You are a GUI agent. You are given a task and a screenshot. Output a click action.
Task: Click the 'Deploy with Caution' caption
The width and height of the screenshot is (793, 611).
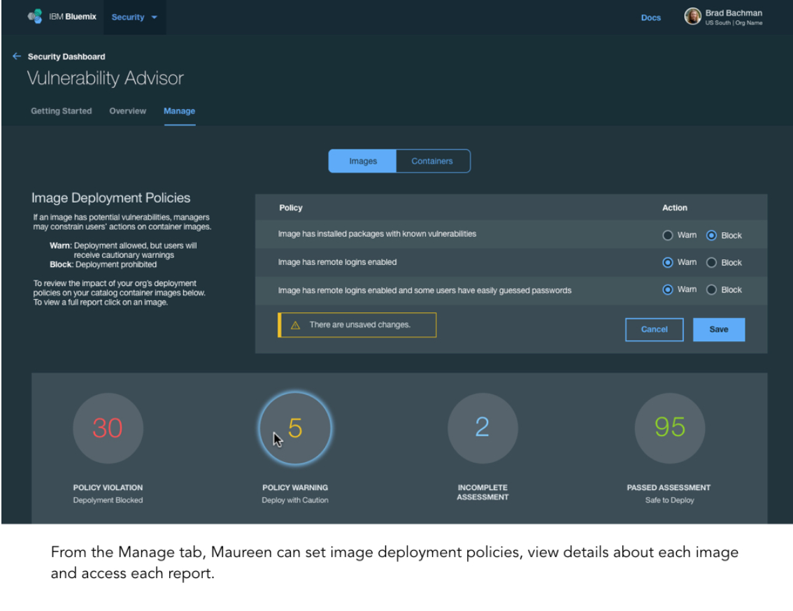[x=295, y=501]
